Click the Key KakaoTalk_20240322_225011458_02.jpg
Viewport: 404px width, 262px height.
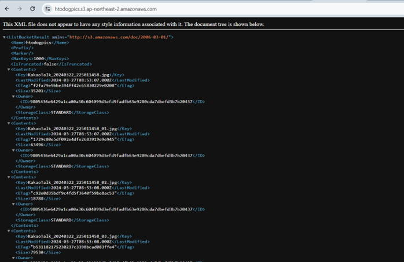72,182
